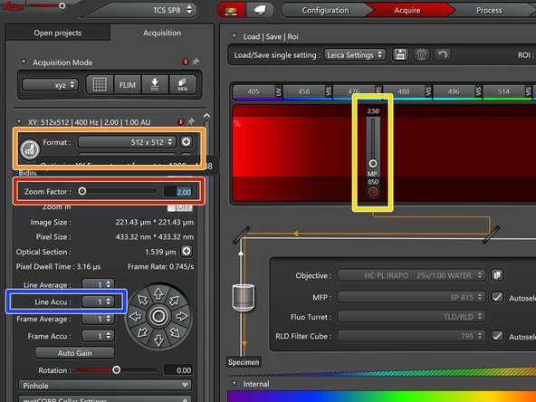The height and width of the screenshot is (402, 536).
Task: Click the red info icon in Acquisition Mode
Action: pyautogui.click(x=186, y=62)
